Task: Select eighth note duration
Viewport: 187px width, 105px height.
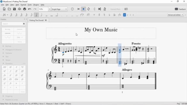Action: 31,15
